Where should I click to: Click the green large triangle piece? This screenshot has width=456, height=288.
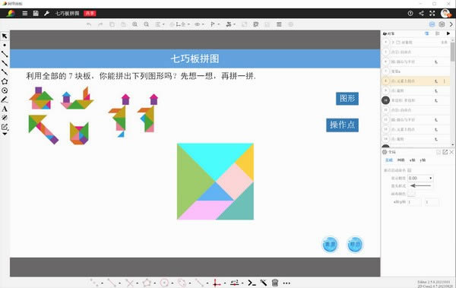pyautogui.click(x=191, y=181)
